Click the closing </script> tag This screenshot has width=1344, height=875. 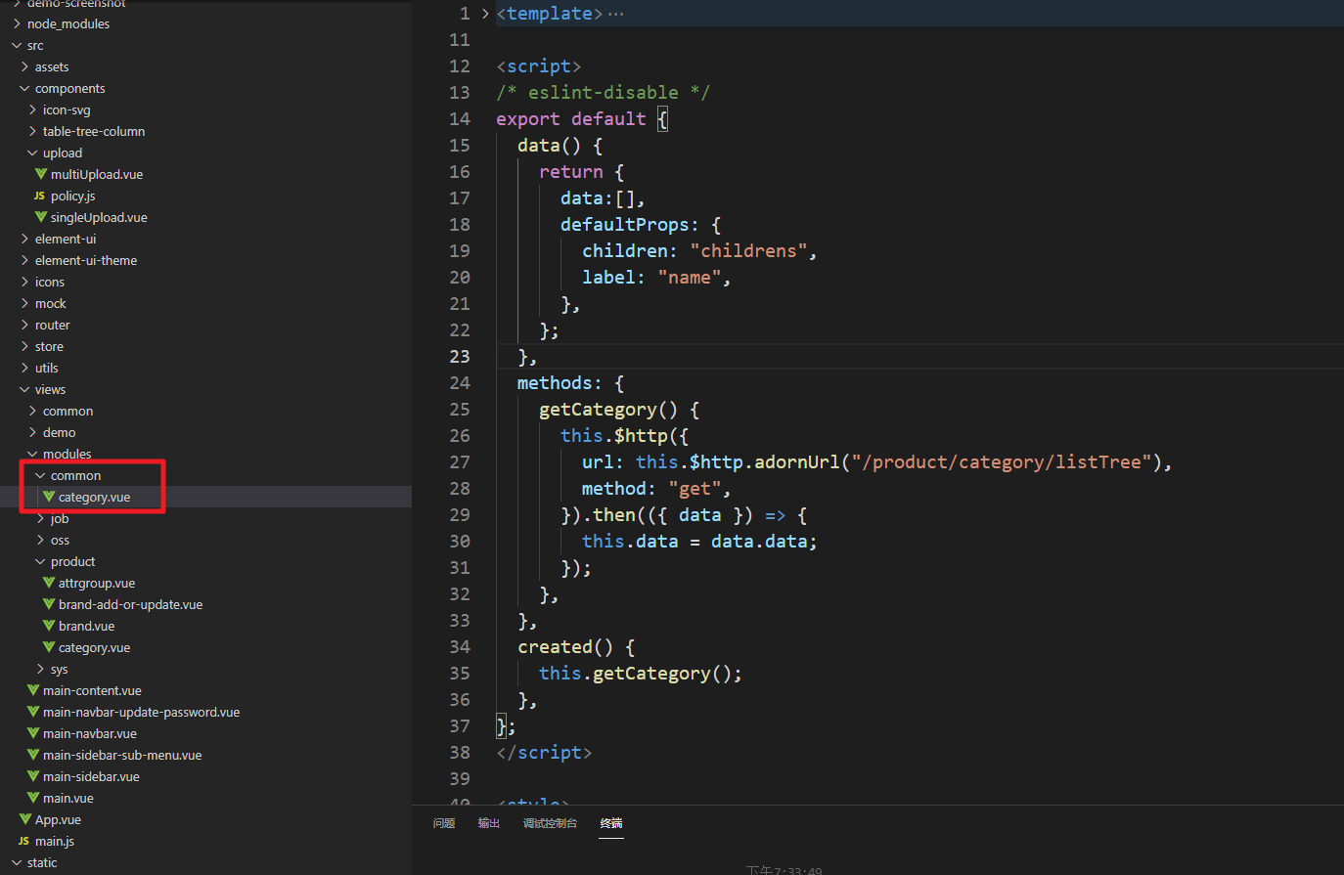[544, 753]
